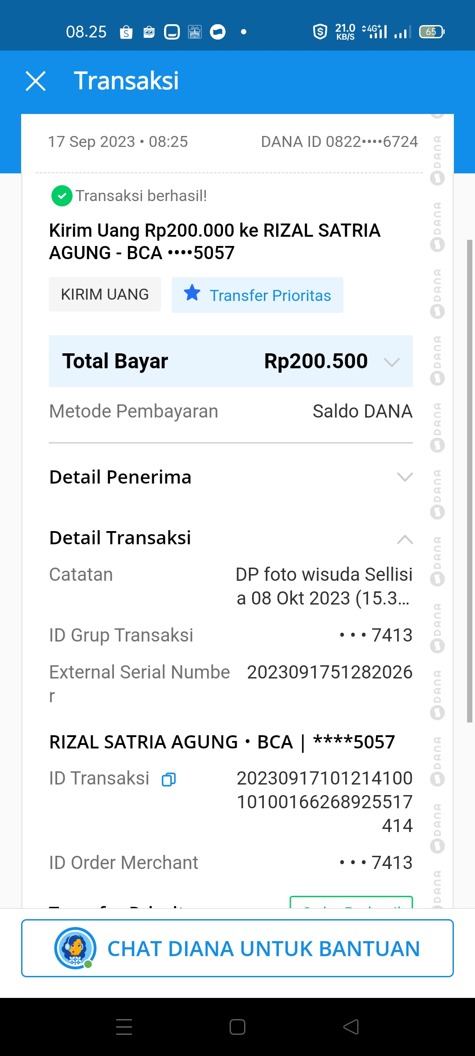The image size is (475, 1056).
Task: Tap the Shopee notification icon in status bar
Action: [x=126, y=32]
